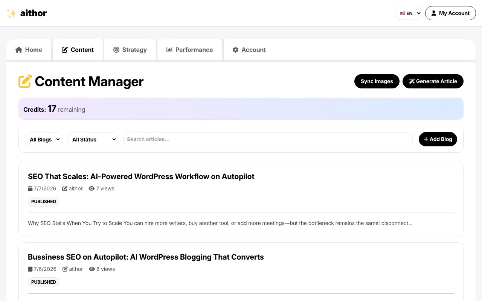Open the All Status filter dropdown

(x=92, y=139)
